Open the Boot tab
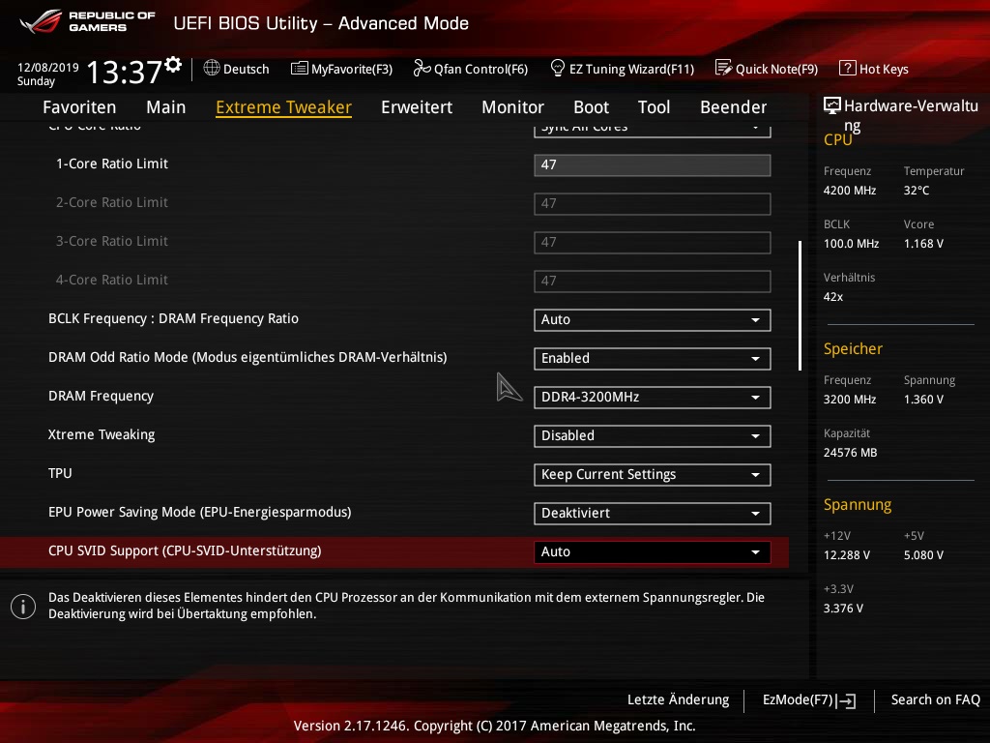 coord(591,106)
